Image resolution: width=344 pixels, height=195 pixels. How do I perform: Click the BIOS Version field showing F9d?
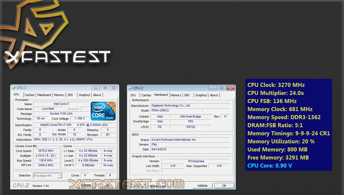pyautogui.click(x=190, y=144)
